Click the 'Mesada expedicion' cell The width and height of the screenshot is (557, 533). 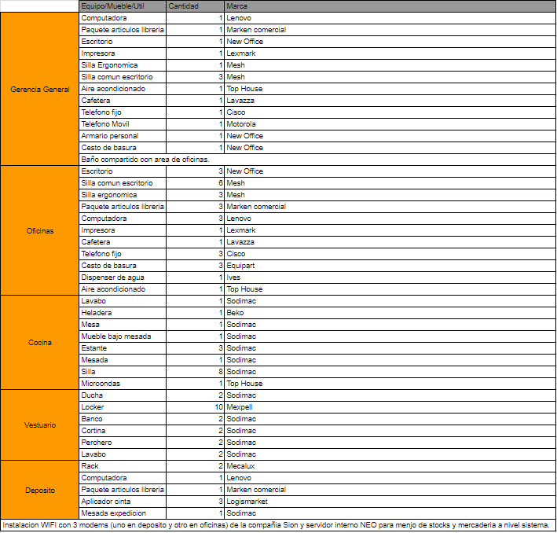(x=123, y=513)
